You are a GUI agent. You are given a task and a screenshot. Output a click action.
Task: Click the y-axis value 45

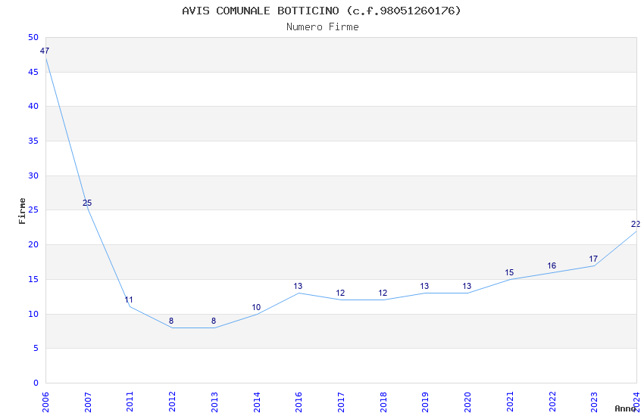point(33,72)
